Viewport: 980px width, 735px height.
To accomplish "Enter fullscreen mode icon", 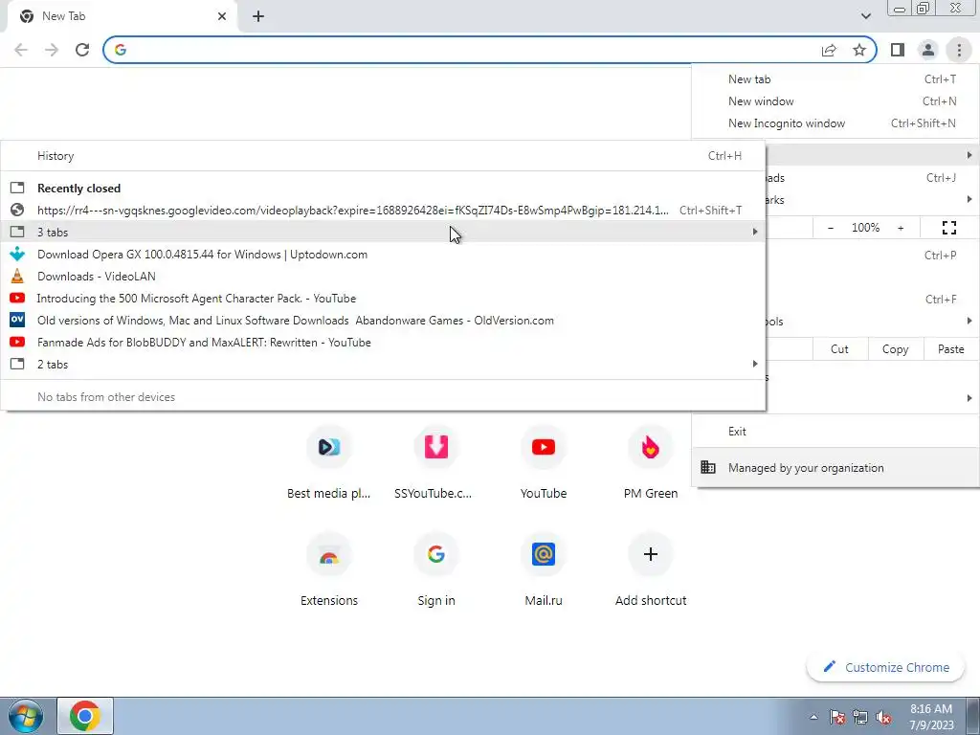I will (x=949, y=228).
